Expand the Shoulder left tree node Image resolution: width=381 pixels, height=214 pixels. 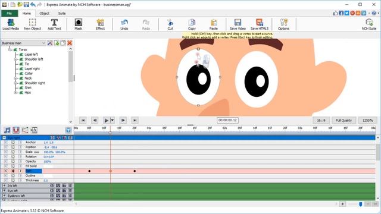(x=16, y=59)
